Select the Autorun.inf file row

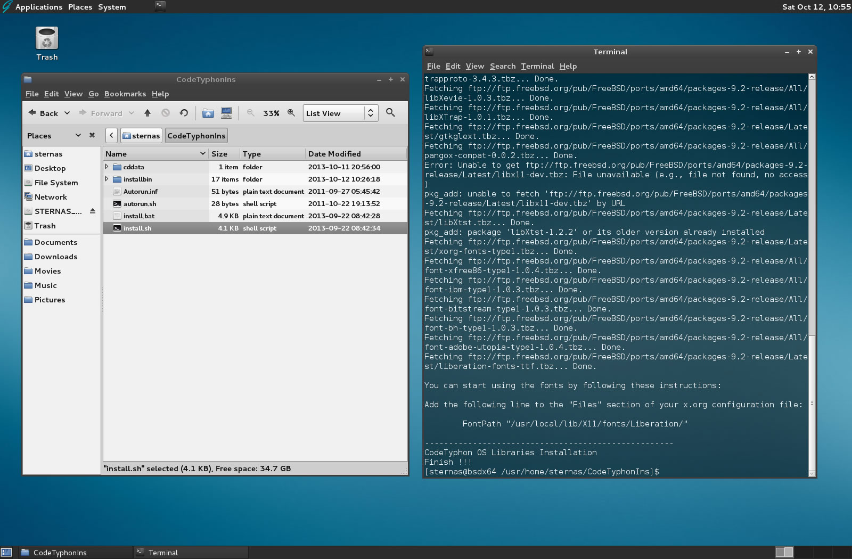[x=255, y=192]
